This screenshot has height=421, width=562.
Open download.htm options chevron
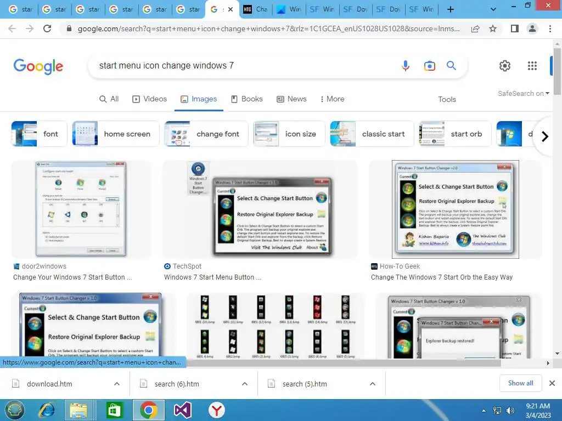[117, 384]
